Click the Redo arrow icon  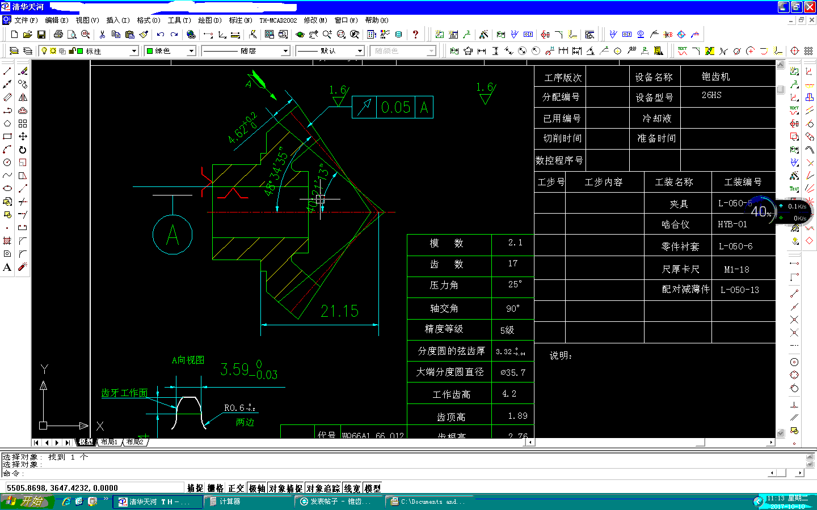(x=174, y=35)
